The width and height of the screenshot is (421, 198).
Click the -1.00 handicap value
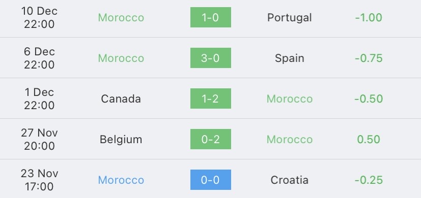(369, 18)
